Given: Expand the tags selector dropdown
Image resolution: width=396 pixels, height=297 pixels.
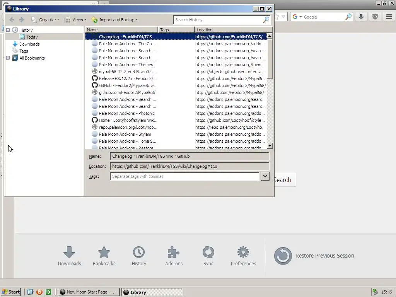Looking at the screenshot, I should coord(265,176).
